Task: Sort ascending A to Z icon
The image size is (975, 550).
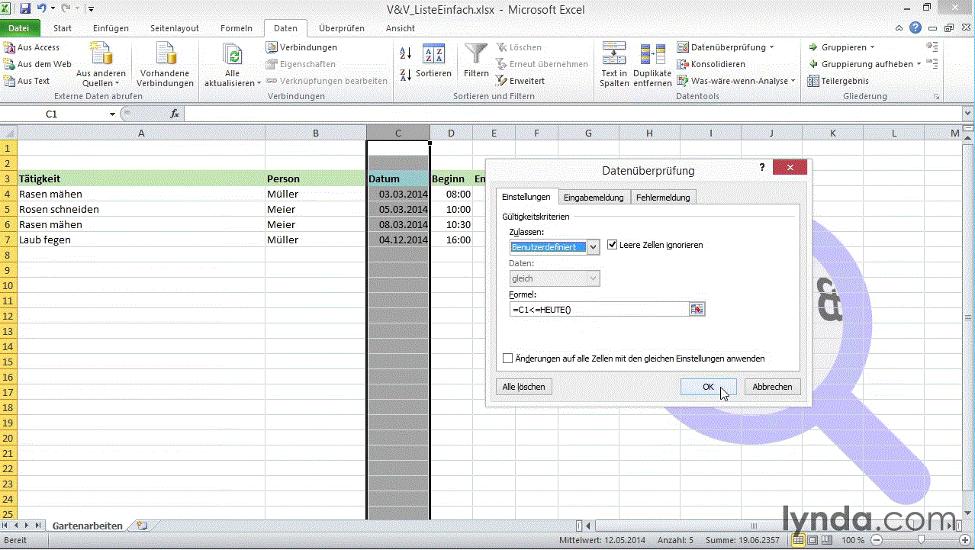Action: 406,53
